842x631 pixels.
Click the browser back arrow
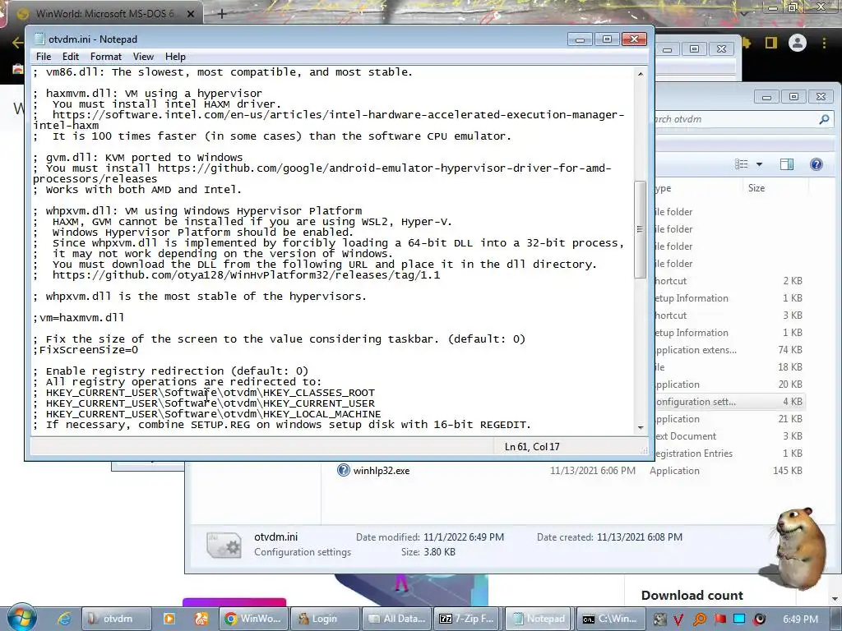tap(16, 43)
